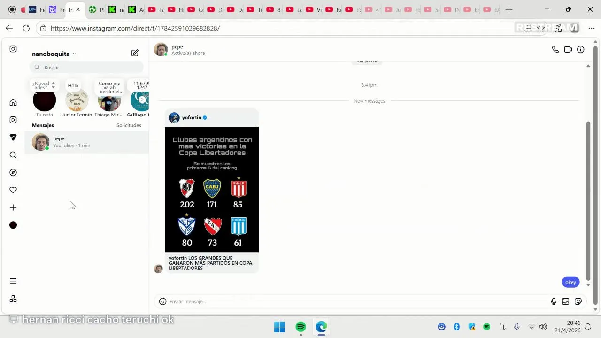Select the sent okey message bubble
The width and height of the screenshot is (601, 338).
tap(570, 282)
